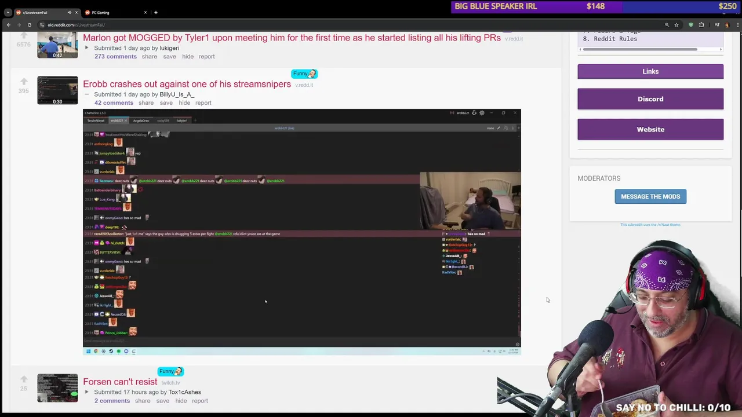Share the Erobb crashes out post

(146, 103)
